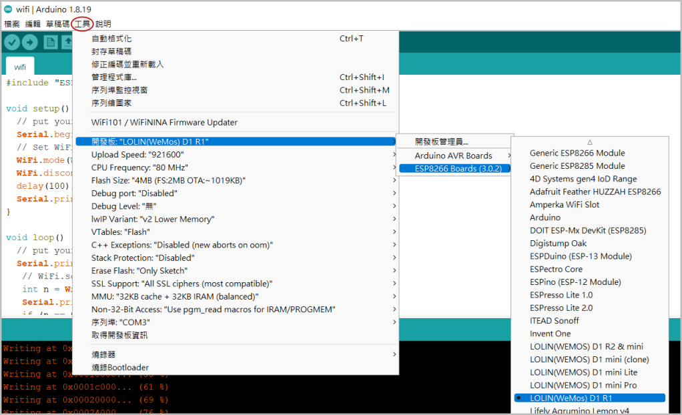The width and height of the screenshot is (682, 415).
Task: Click the New sketch page icon
Action: [x=51, y=42]
